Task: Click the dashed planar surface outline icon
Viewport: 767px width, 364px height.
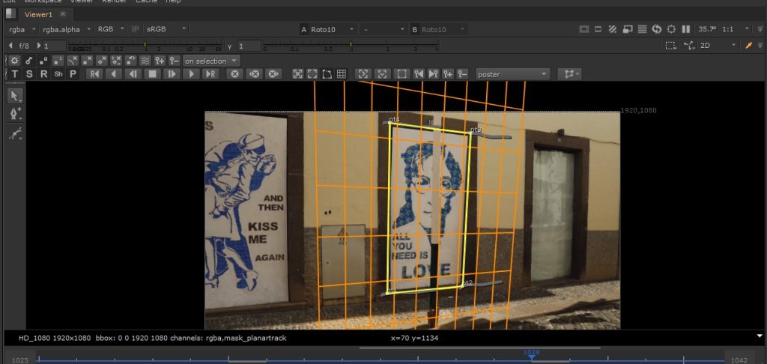Action: pyautogui.click(x=327, y=74)
